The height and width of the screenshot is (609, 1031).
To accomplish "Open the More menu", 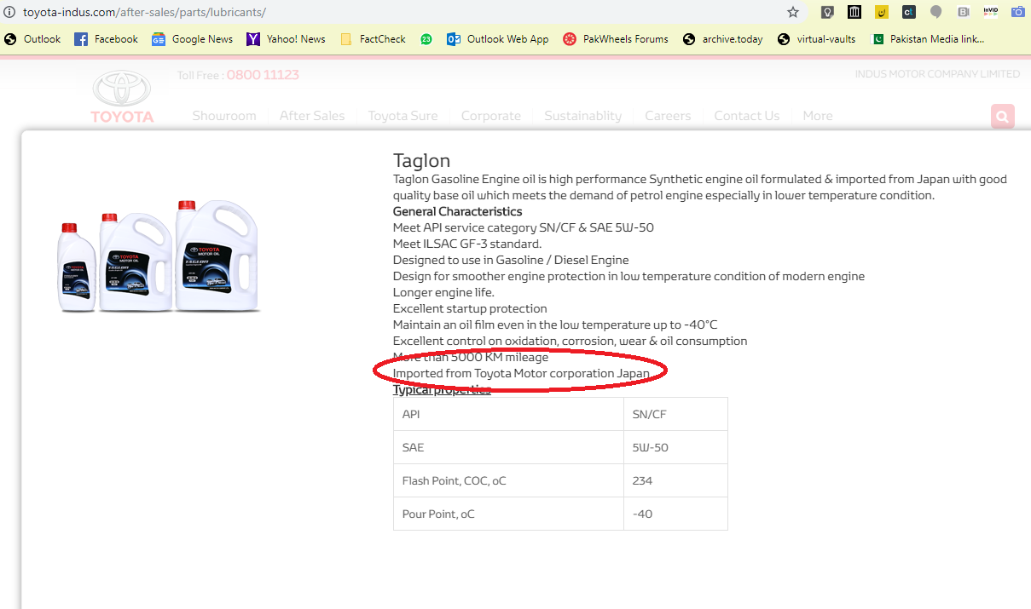I will pyautogui.click(x=818, y=116).
